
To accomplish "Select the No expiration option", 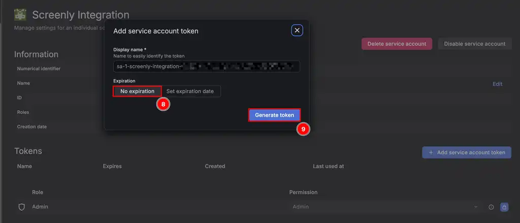I will point(137,91).
